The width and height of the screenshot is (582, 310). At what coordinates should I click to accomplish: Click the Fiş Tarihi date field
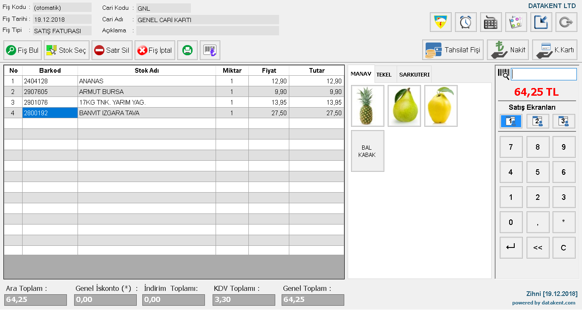click(62, 19)
